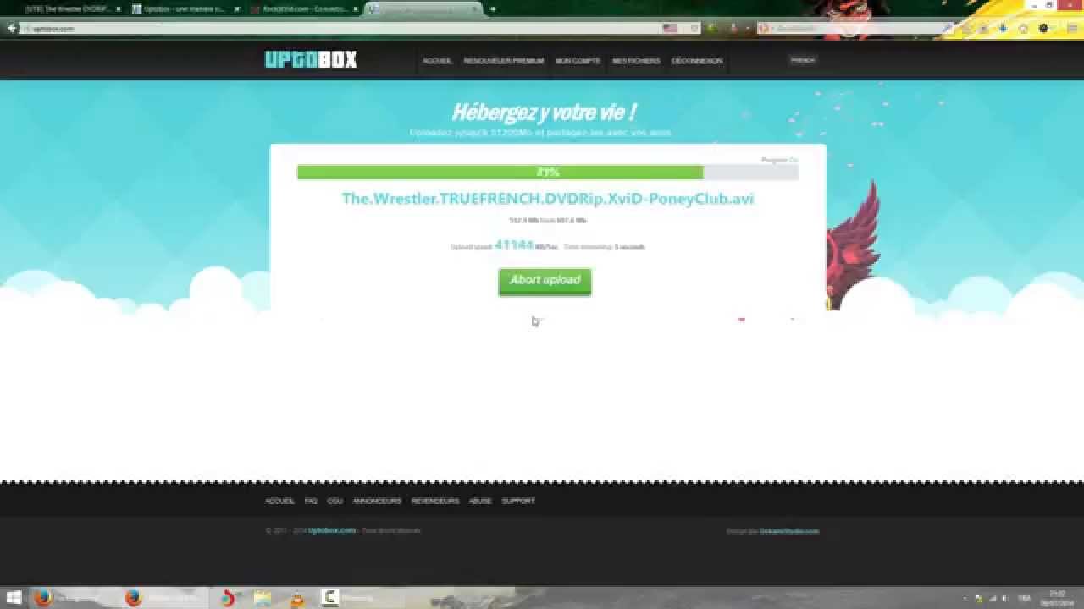Open the red swirl taskbar app icon
Screen dimensions: 1084x609
tap(228, 598)
